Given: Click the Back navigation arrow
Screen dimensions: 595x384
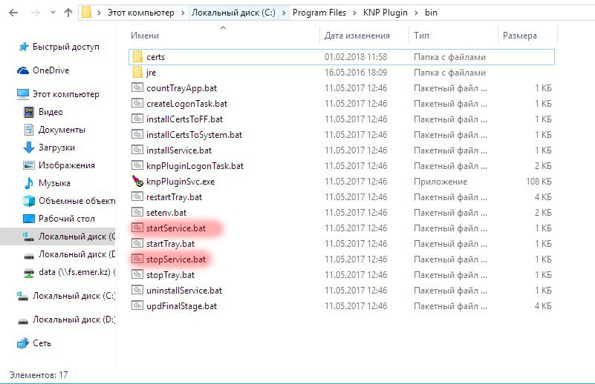Looking at the screenshot, I should click(x=13, y=13).
